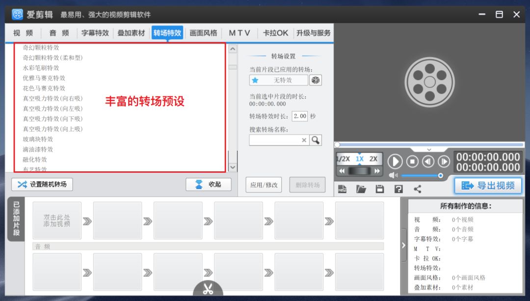
Task: Click the dice icon to randomize transition
Action: pyautogui.click(x=315, y=80)
